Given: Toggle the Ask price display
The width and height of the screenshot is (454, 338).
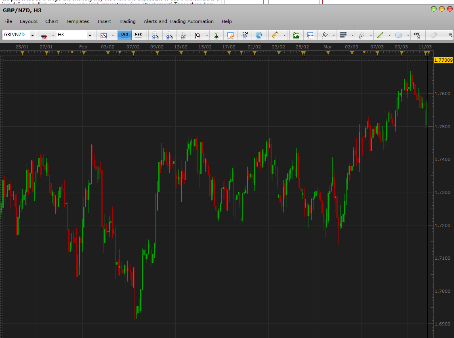Looking at the screenshot, I should pos(139,35).
